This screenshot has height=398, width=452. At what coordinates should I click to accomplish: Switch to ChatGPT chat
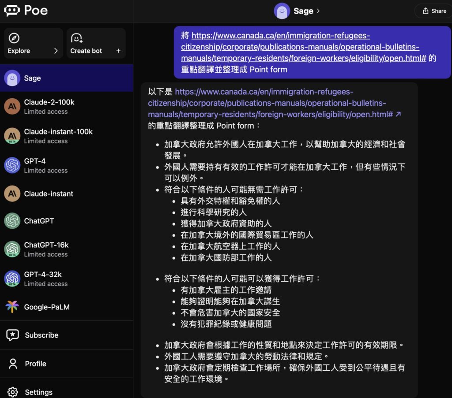(x=67, y=221)
